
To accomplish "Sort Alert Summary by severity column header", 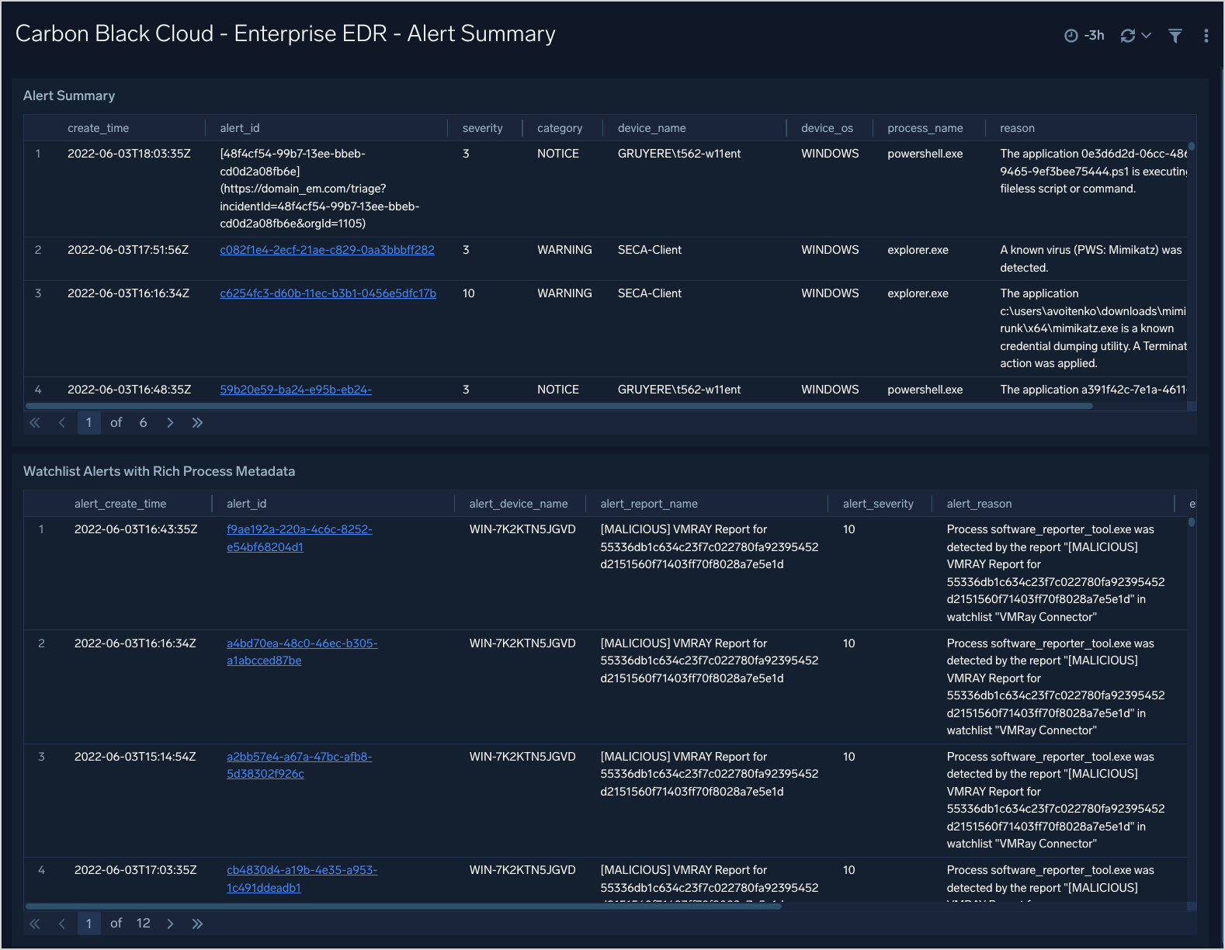I will point(482,128).
